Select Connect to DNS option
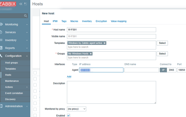This screenshot has width=186, height=117. (171, 70)
